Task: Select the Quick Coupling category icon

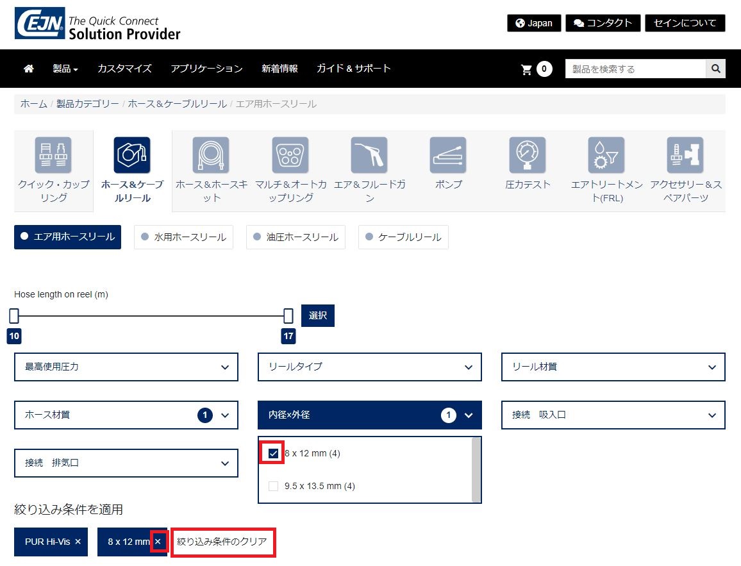Action: (x=53, y=155)
